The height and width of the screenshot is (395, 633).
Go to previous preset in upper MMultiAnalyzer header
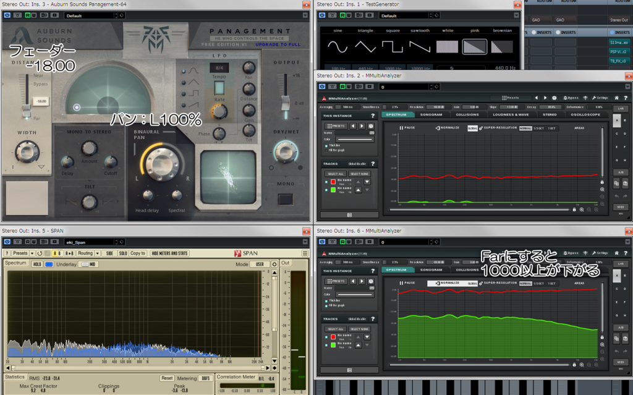(536, 98)
